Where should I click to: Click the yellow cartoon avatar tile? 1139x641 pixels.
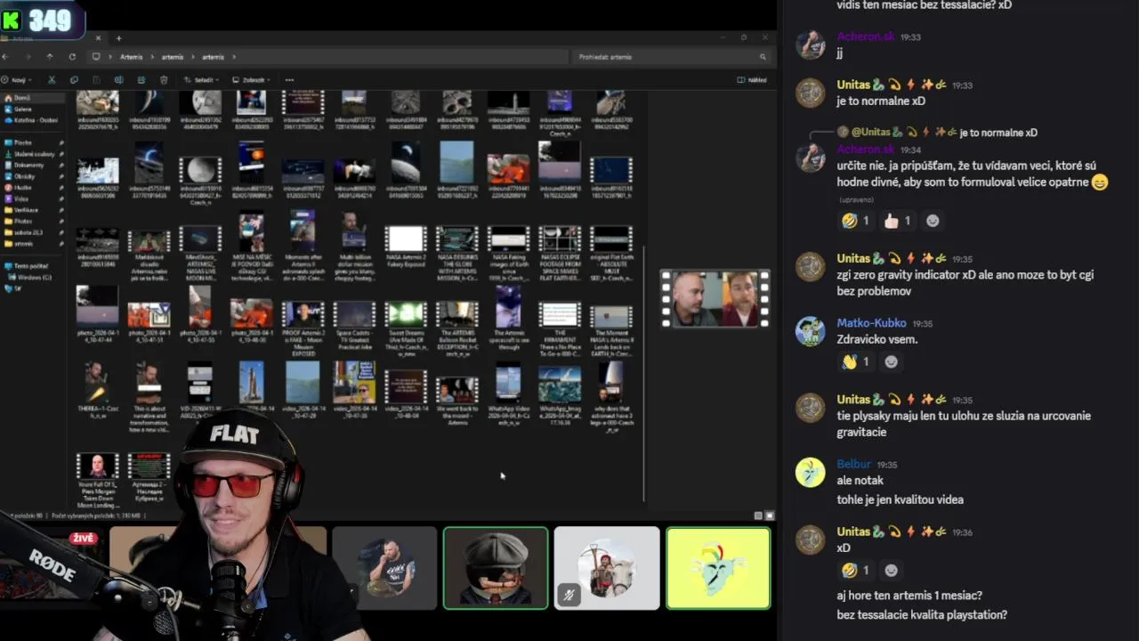pyautogui.click(x=718, y=568)
